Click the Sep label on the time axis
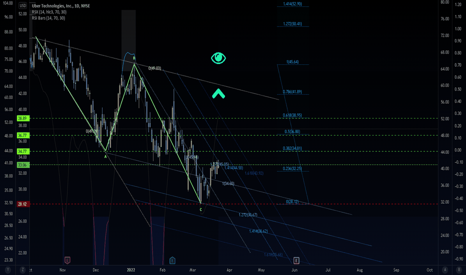This screenshot has width=466, height=275. 396,270
